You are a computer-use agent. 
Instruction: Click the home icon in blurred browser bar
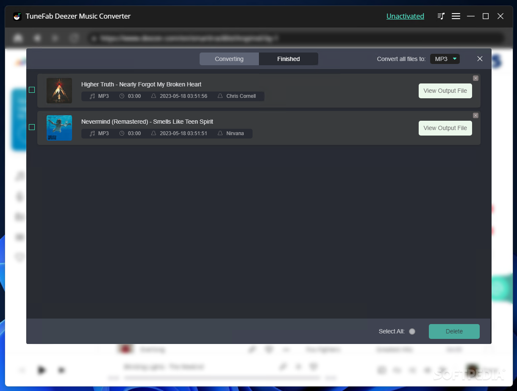point(18,38)
